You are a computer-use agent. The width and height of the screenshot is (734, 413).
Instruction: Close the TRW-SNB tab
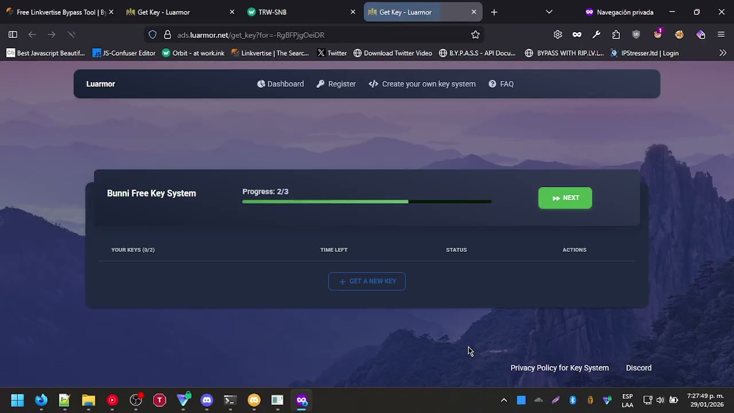[x=353, y=12]
